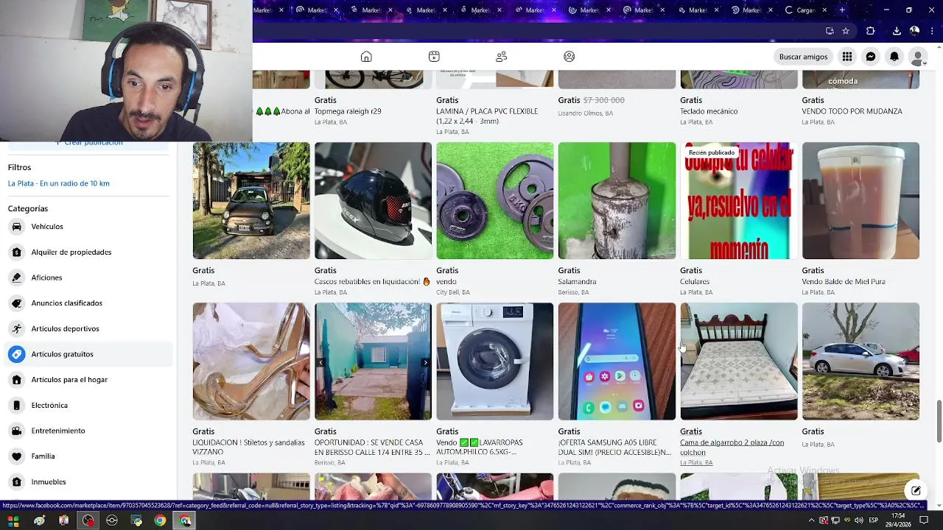Show hidden system tray icons
943x530 pixels.
pyautogui.click(x=812, y=520)
